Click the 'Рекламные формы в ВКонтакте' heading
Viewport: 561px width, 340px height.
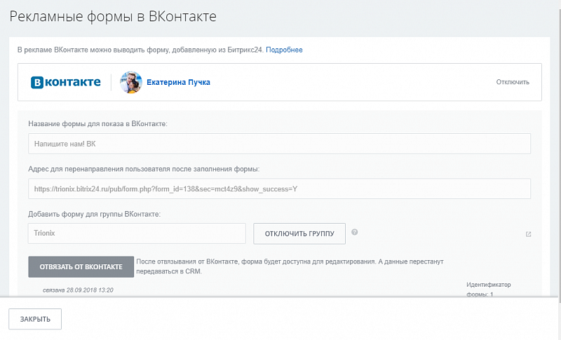click(113, 16)
